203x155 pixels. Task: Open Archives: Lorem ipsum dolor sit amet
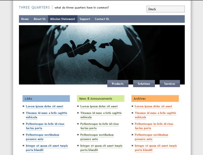154,106
